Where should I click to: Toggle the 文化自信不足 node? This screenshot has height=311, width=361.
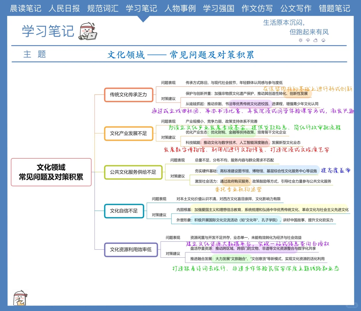(x=124, y=211)
